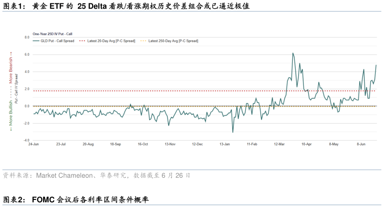This screenshot has height=211, width=384.
Task: Click the Latest 20-Day Avg legend entry
Action: click(107, 41)
